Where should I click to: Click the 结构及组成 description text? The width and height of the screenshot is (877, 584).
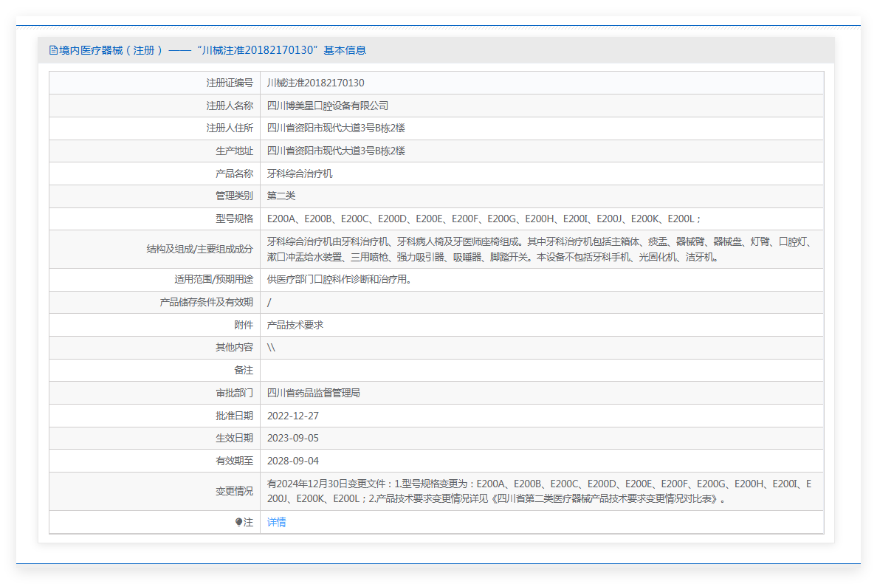(x=539, y=250)
